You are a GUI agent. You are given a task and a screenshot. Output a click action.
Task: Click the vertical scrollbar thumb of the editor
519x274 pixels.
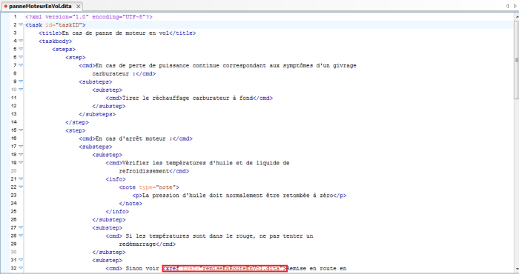coord(516,59)
